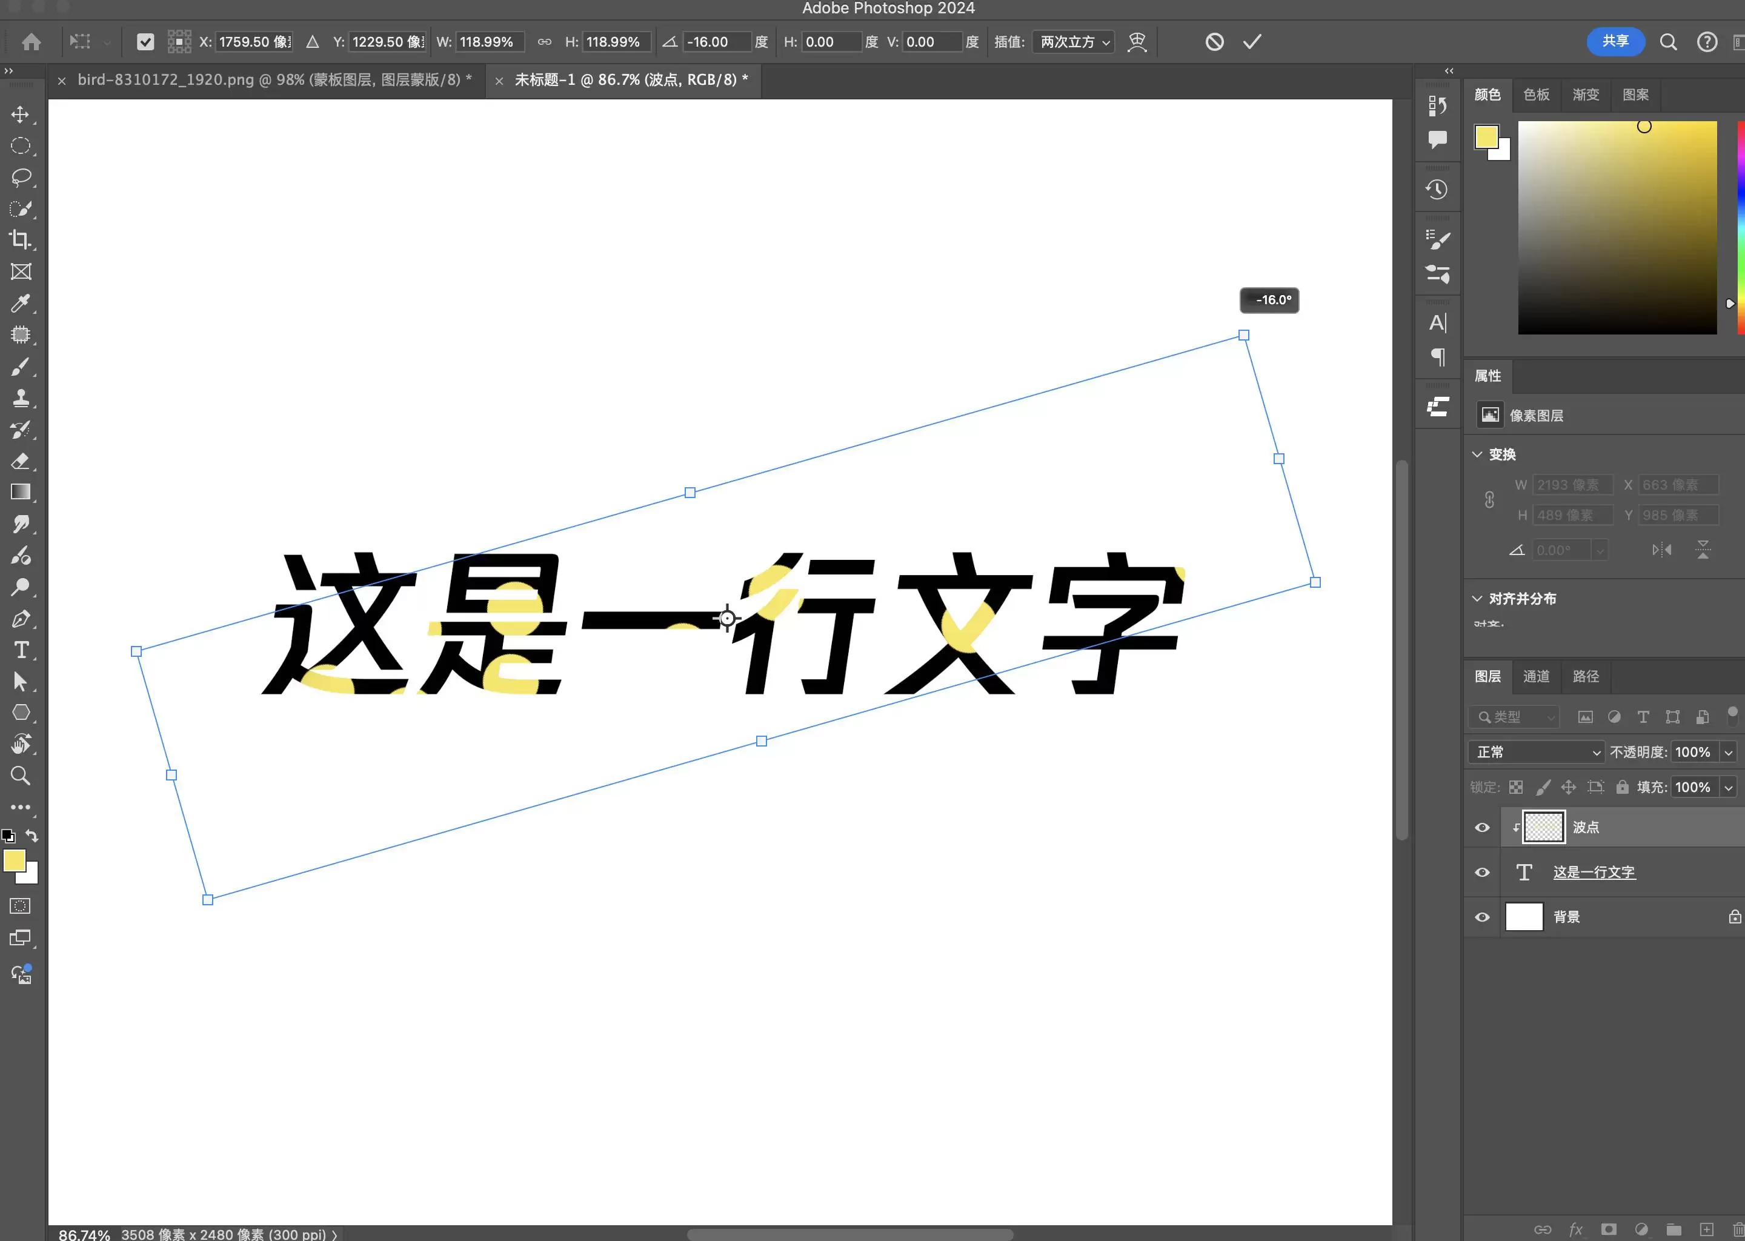Screen dimensions: 1745x1241
Task: Hide the 背景 layer
Action: coord(1481,917)
